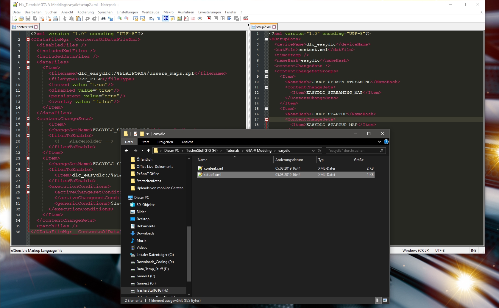Collapse the CDataFileMgr fold on line 2
Viewport: 499px width, 308px height.
point(28,39)
